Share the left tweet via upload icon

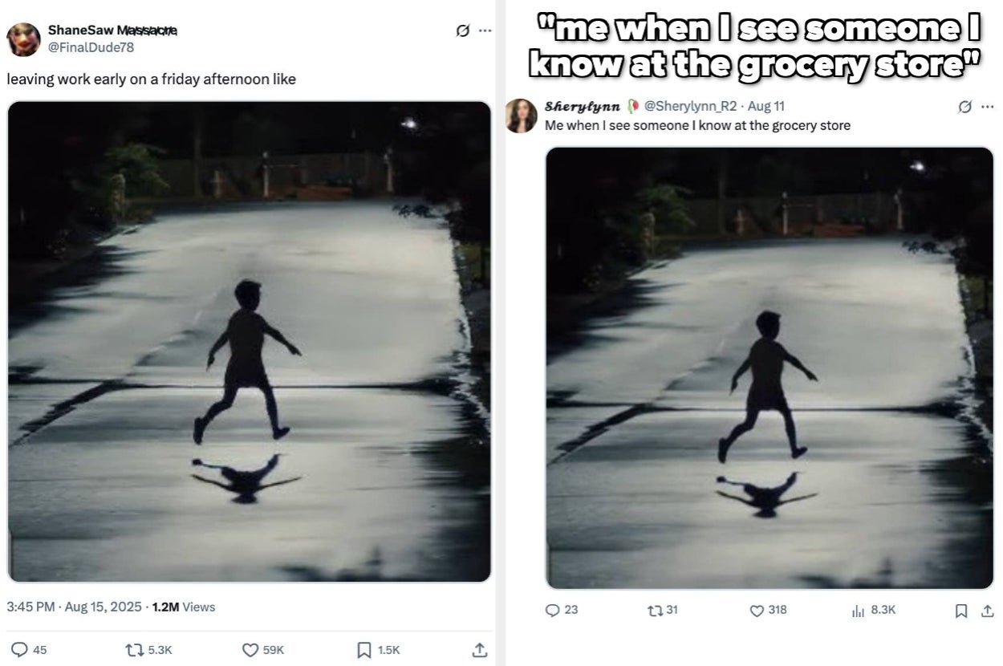pos(479,650)
